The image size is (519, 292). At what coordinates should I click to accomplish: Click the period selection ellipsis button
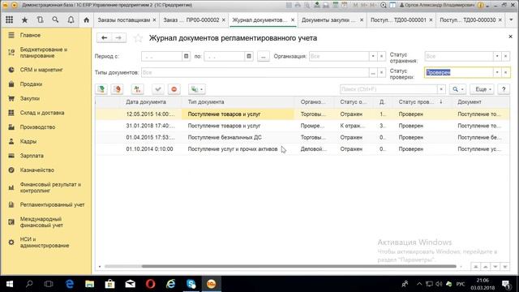tap(263, 56)
